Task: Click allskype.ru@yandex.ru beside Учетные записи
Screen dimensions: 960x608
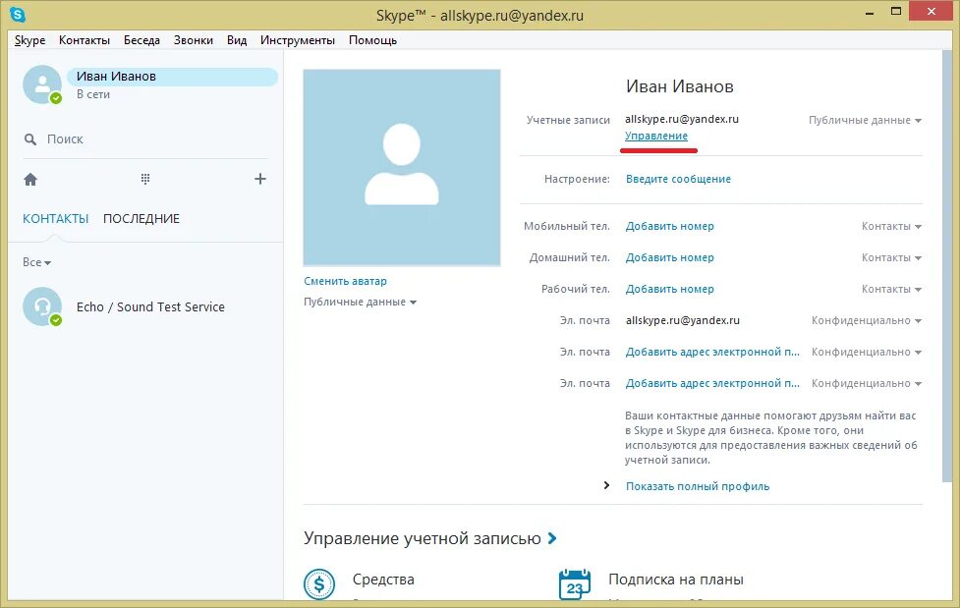Action: [681, 120]
